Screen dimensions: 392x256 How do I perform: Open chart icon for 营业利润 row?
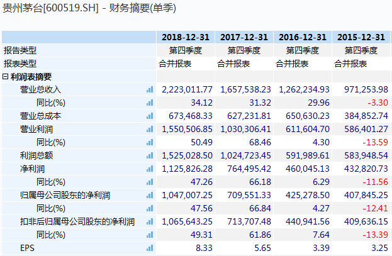(150, 129)
